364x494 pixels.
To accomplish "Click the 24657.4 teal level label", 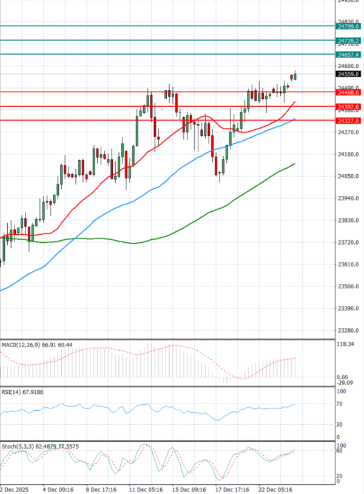I will pyautogui.click(x=348, y=54).
